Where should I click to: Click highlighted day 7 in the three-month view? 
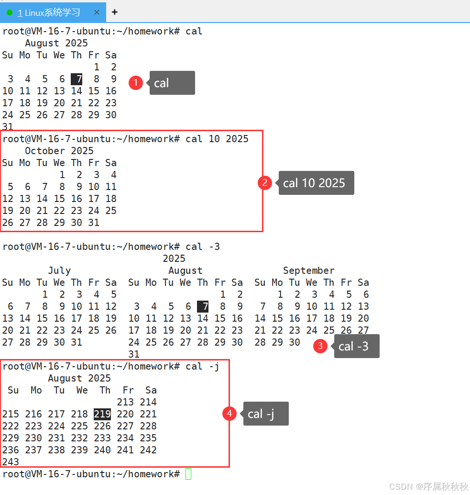[x=203, y=306]
